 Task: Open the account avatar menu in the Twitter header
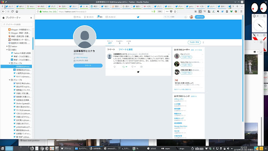coord(191,17)
